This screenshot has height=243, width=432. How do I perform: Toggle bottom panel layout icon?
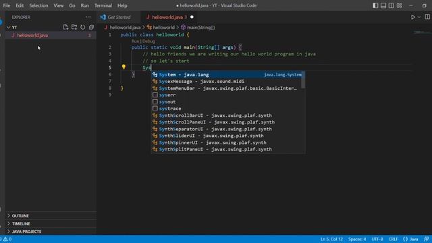point(383,5)
